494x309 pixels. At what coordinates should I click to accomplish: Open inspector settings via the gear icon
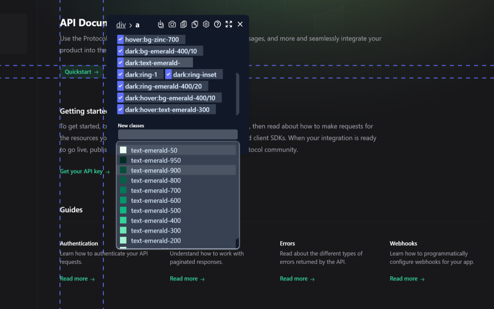(x=206, y=24)
